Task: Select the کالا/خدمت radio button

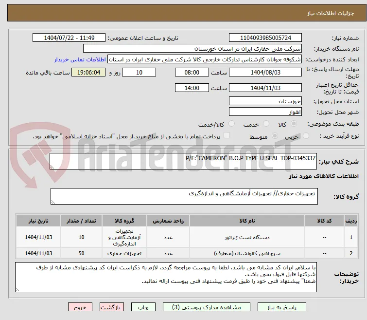Action: tap(231, 123)
